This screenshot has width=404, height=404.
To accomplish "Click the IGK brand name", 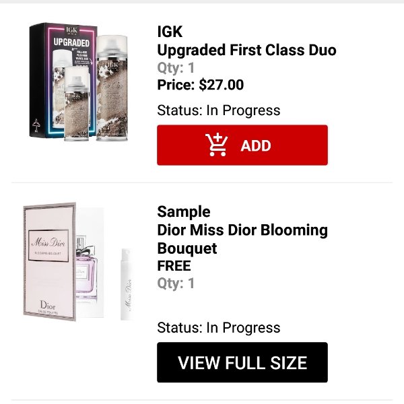I will coord(170,32).
